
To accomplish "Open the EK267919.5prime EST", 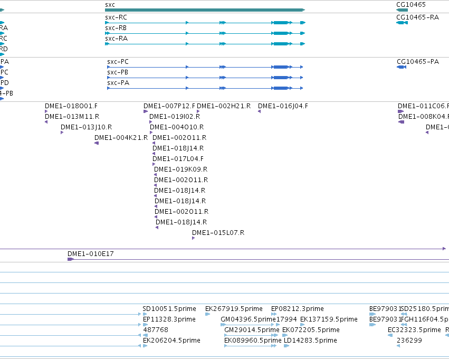I will (x=207, y=314).
